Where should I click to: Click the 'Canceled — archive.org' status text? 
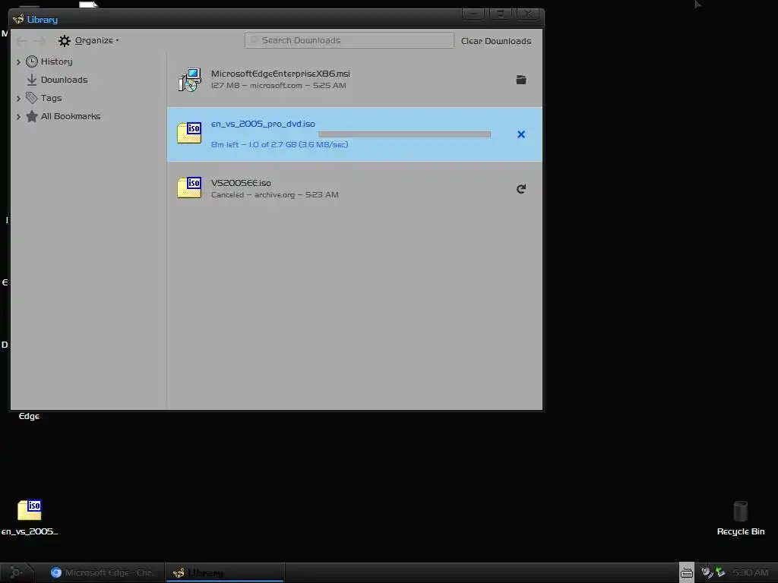(x=274, y=195)
